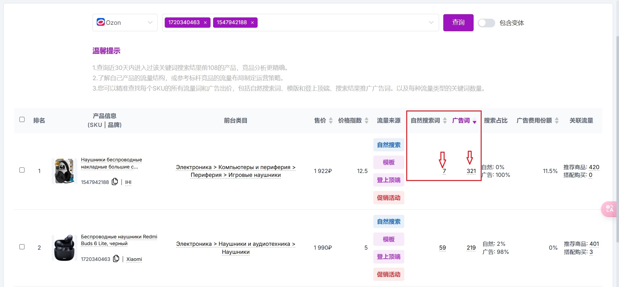Sort by 广告费用份额 column arrows
This screenshot has width=619, height=287.
(x=557, y=120)
